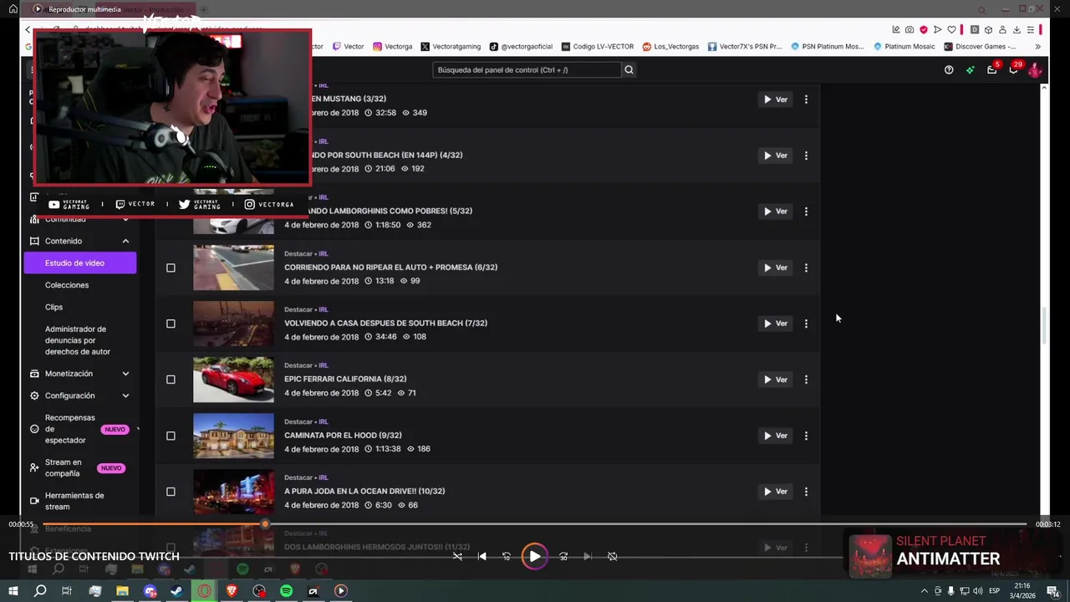Select Estudio de vídeo in sidebar

[79, 263]
